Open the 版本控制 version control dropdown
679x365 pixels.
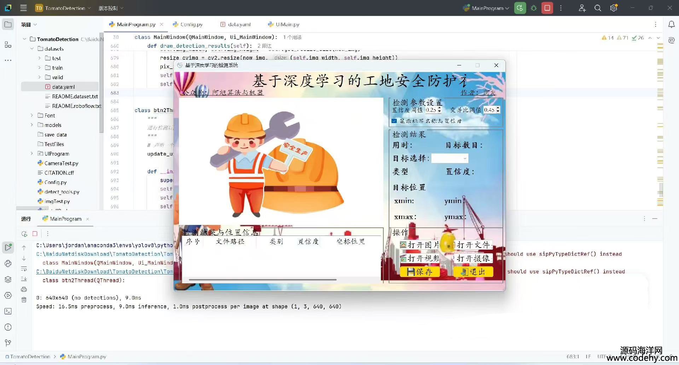point(111,8)
